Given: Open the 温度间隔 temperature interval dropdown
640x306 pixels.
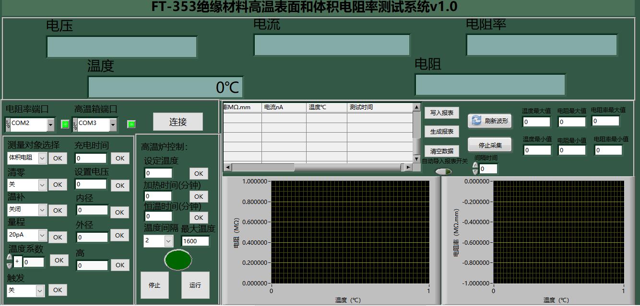Looking at the screenshot, I should [168, 241].
